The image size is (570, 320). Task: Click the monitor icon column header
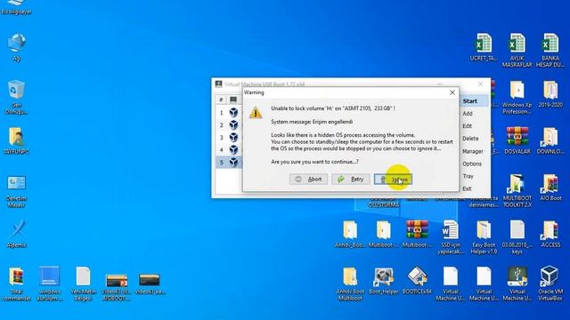point(233,100)
